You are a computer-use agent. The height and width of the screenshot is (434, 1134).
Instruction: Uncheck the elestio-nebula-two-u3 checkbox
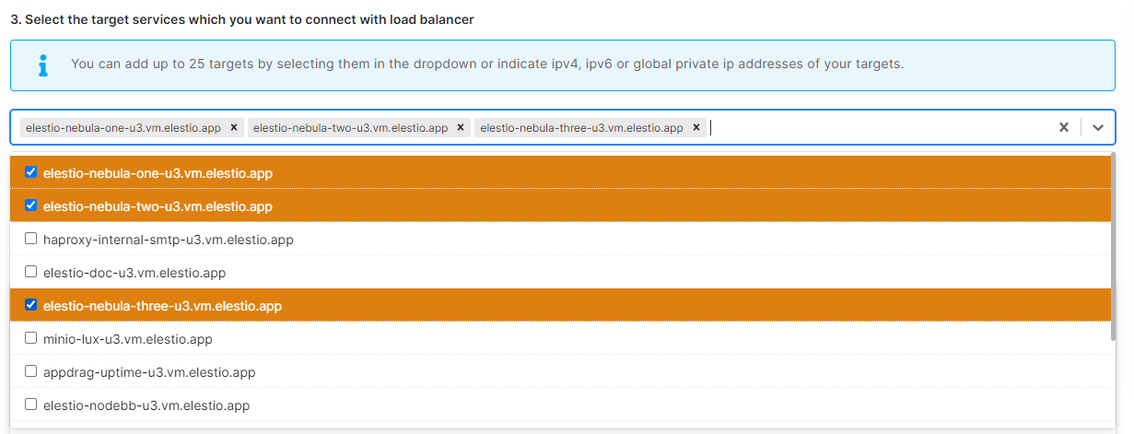point(31,205)
